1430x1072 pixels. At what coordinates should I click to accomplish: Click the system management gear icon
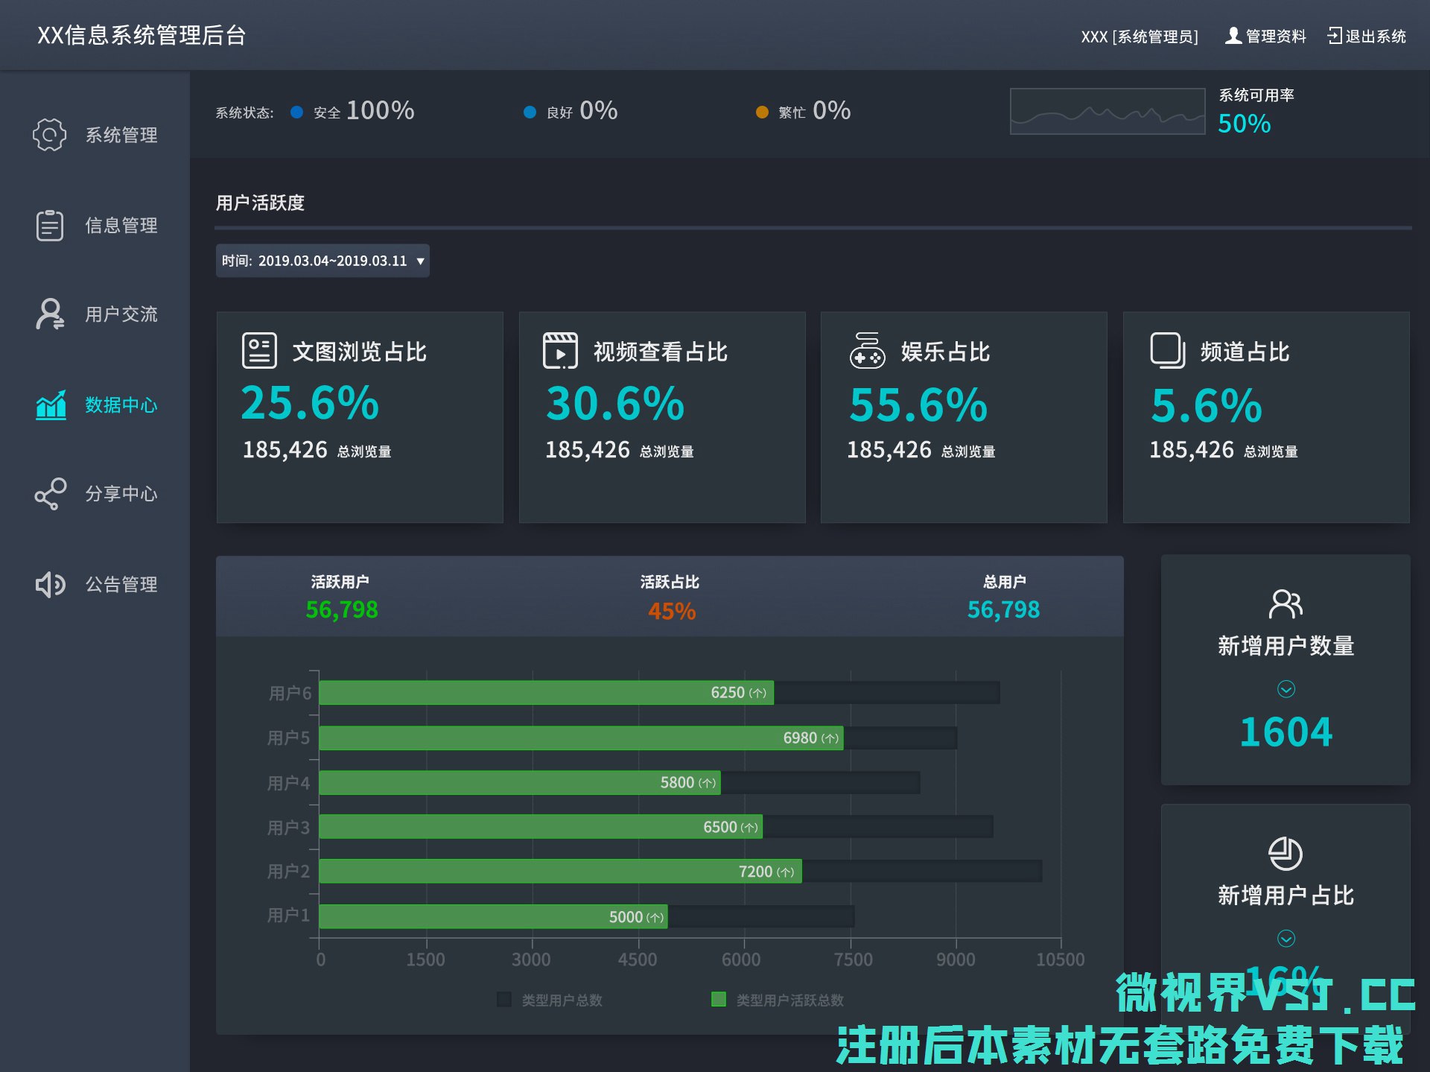click(49, 135)
